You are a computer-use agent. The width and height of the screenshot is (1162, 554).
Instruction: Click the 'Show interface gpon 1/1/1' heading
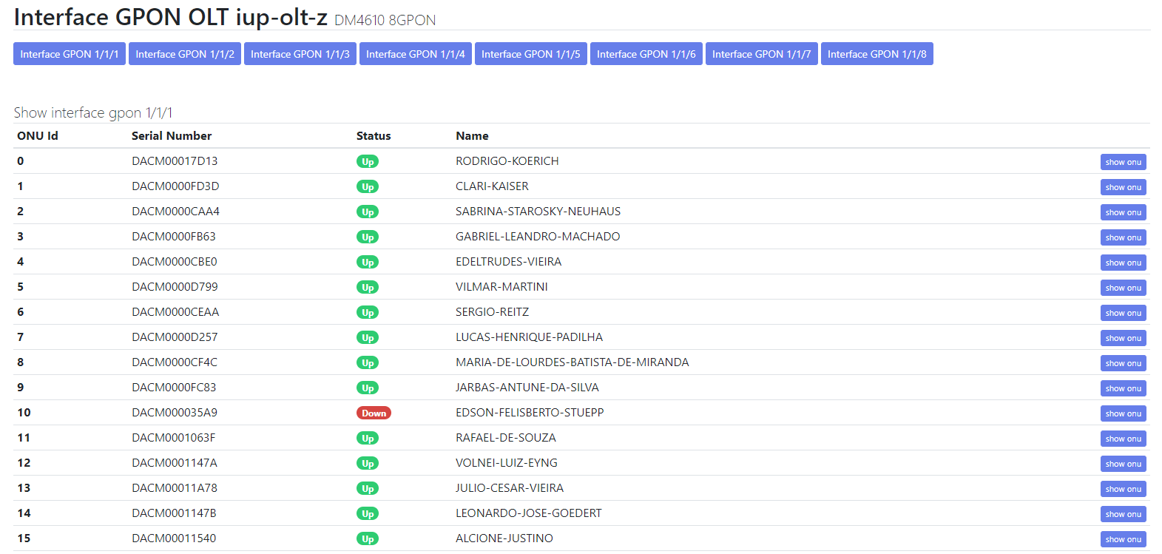click(93, 112)
